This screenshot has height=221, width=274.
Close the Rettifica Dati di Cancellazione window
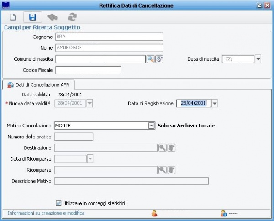coord(267,5)
